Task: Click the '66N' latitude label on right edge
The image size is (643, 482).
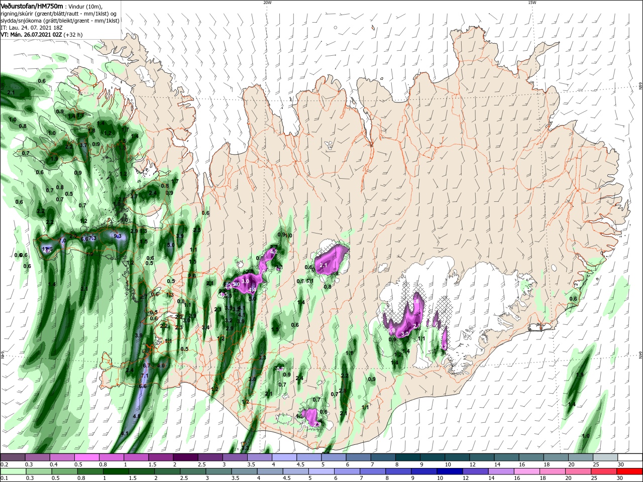Action: pyautogui.click(x=640, y=86)
